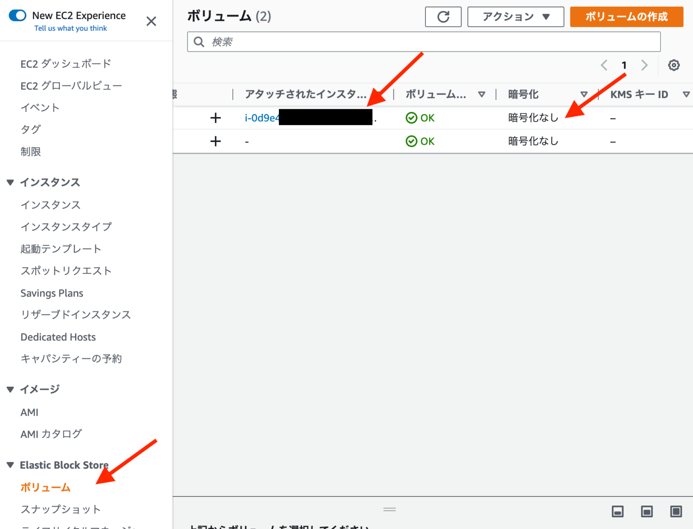Open the table preferences gear icon
Viewport: 693px width, 529px height.
click(673, 65)
